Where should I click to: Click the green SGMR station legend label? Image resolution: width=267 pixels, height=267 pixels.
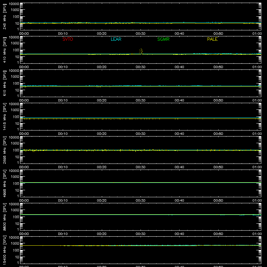coord(163,39)
